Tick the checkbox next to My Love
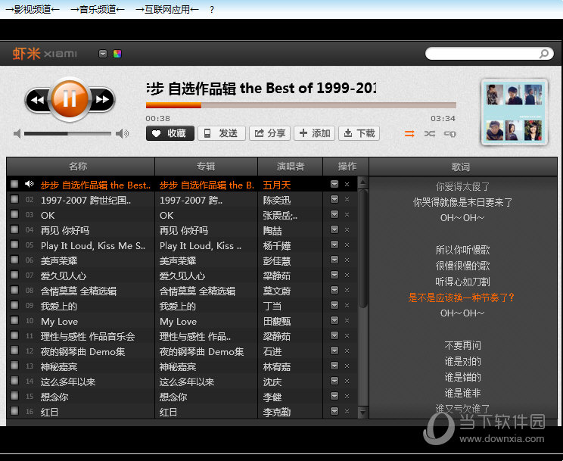The width and height of the screenshot is (563, 461). click(x=14, y=320)
